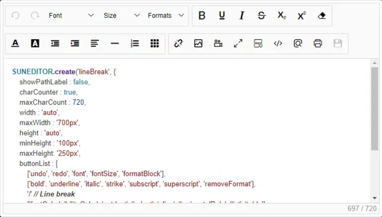Toggle Italic formatting
Viewport: 382px width, 217px height.
tap(242, 16)
